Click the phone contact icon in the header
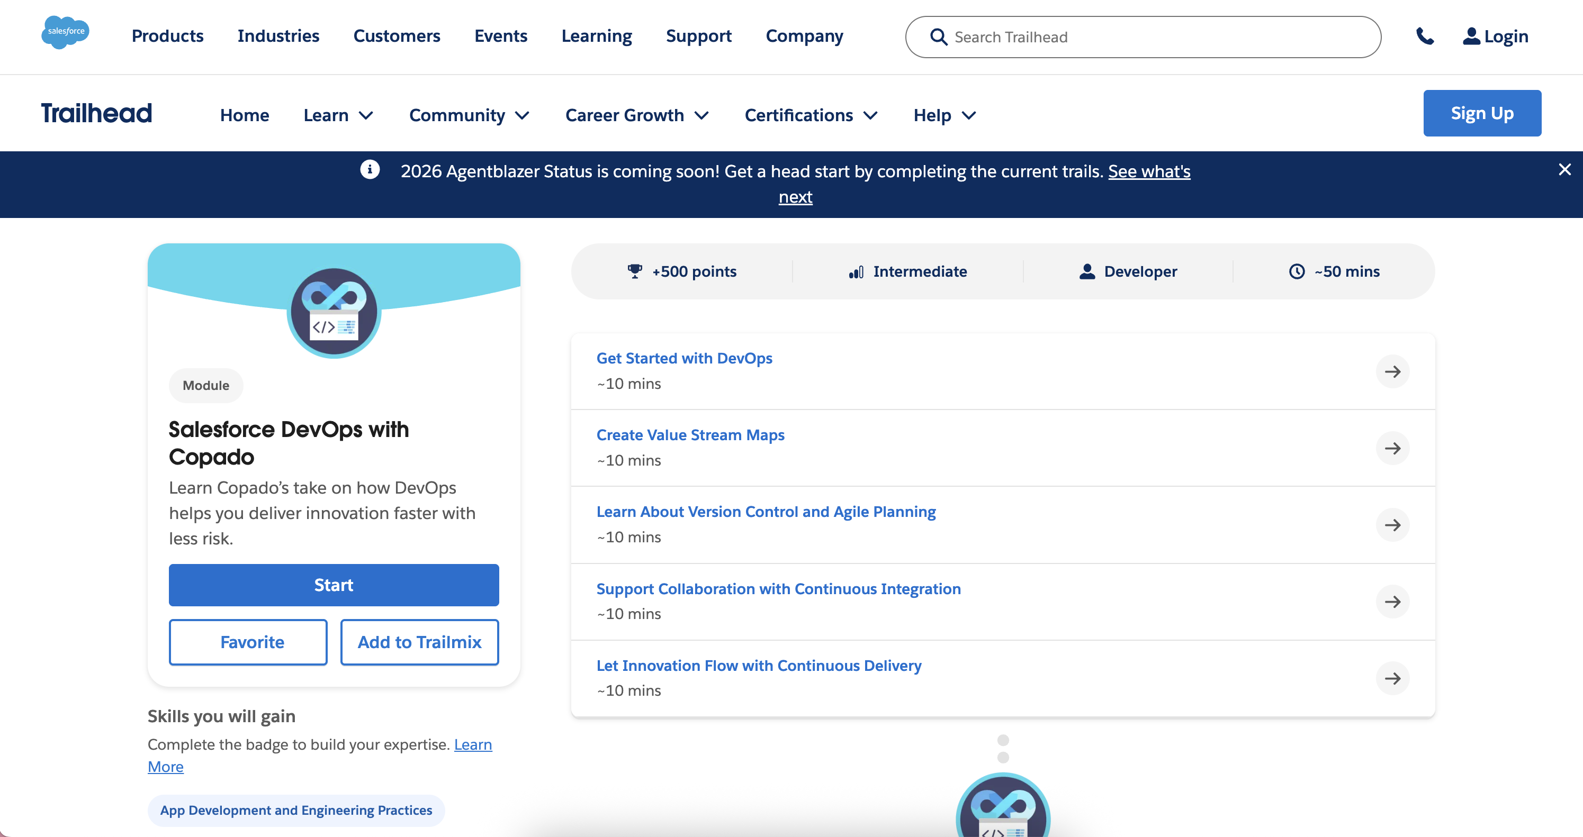The height and width of the screenshot is (837, 1583). (1426, 37)
